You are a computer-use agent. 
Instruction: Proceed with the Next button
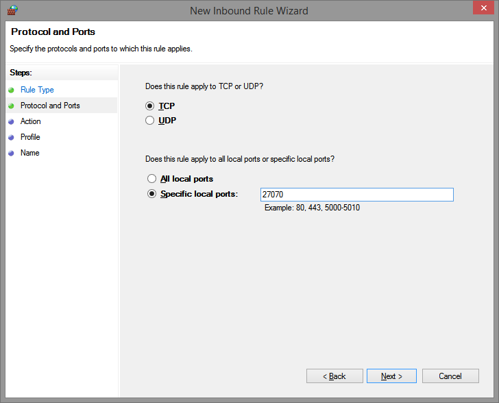coord(391,376)
